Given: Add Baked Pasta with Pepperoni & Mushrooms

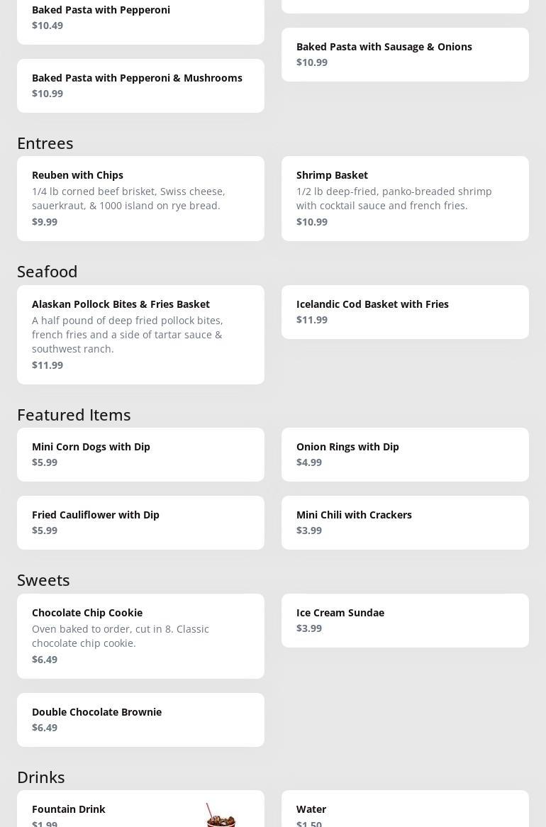Looking at the screenshot, I should [x=140, y=86].
